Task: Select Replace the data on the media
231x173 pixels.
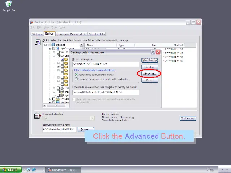Action: pos(76,79)
